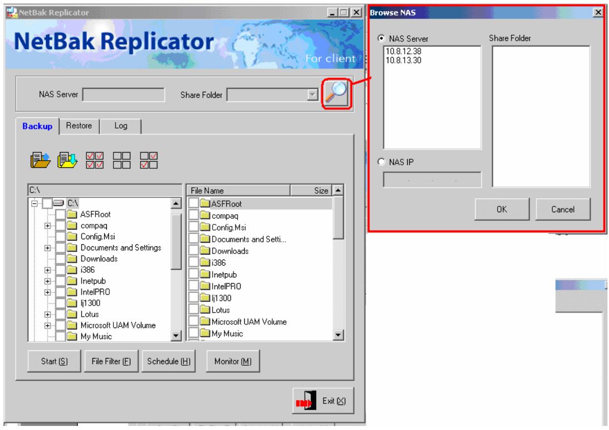This screenshot has height=430, width=609.
Task: Click the Downloads folder icon in tree
Action: [72, 259]
